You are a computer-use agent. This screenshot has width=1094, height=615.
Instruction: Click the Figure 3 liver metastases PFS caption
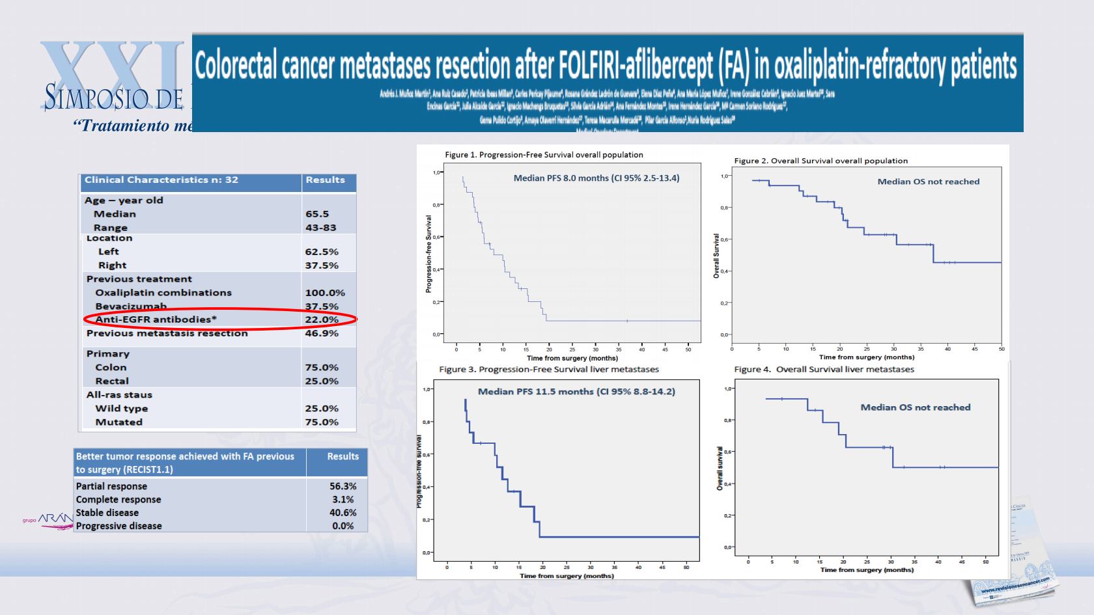(x=549, y=370)
